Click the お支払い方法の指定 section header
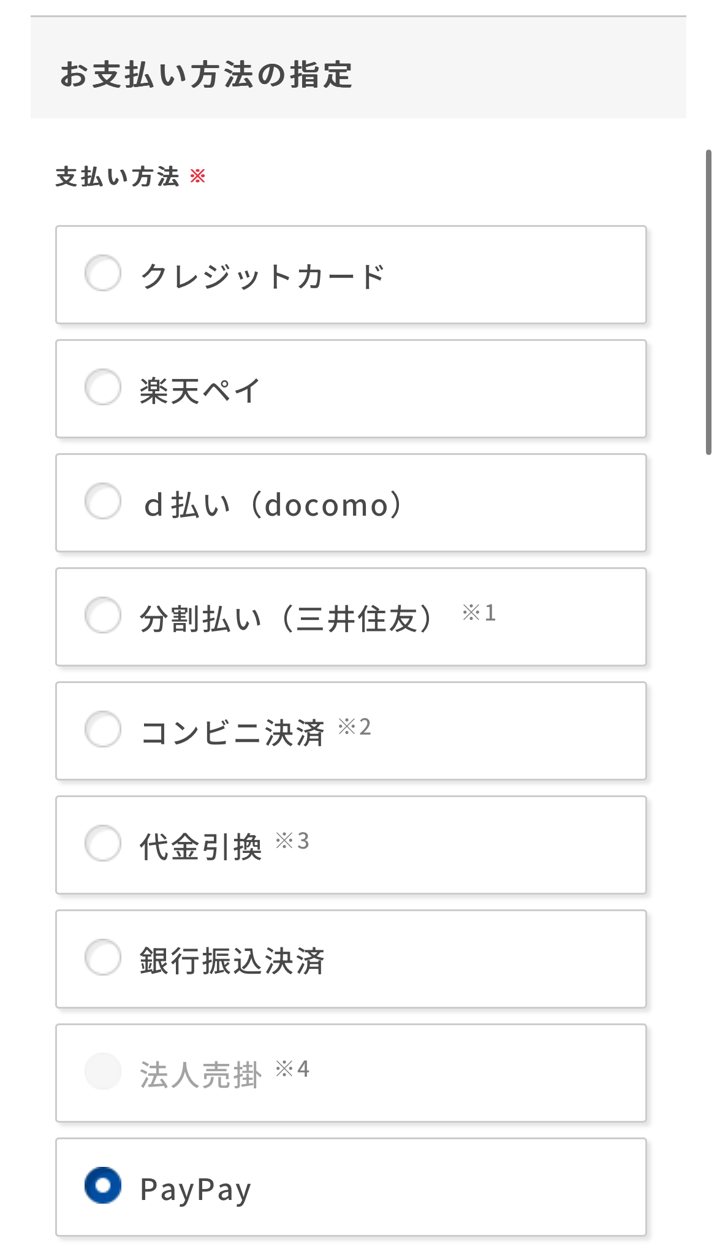717x1257 pixels. [206, 75]
